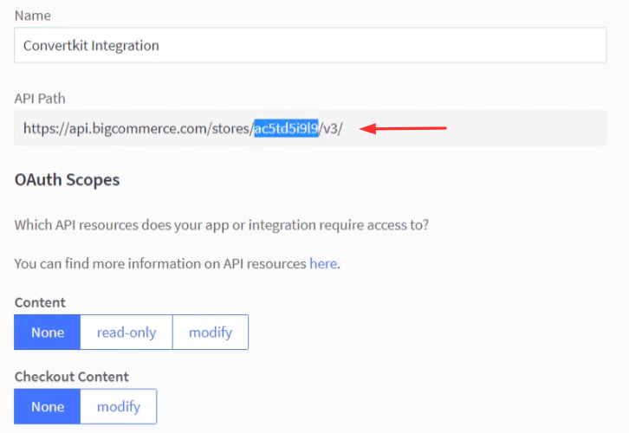This screenshot has height=433, width=629.
Task: Click the Name input field with Convertkit Integration
Action: click(x=310, y=45)
